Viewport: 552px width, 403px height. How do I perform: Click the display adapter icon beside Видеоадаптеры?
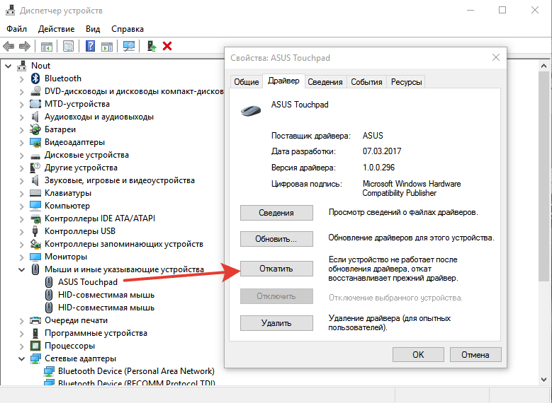tap(35, 142)
